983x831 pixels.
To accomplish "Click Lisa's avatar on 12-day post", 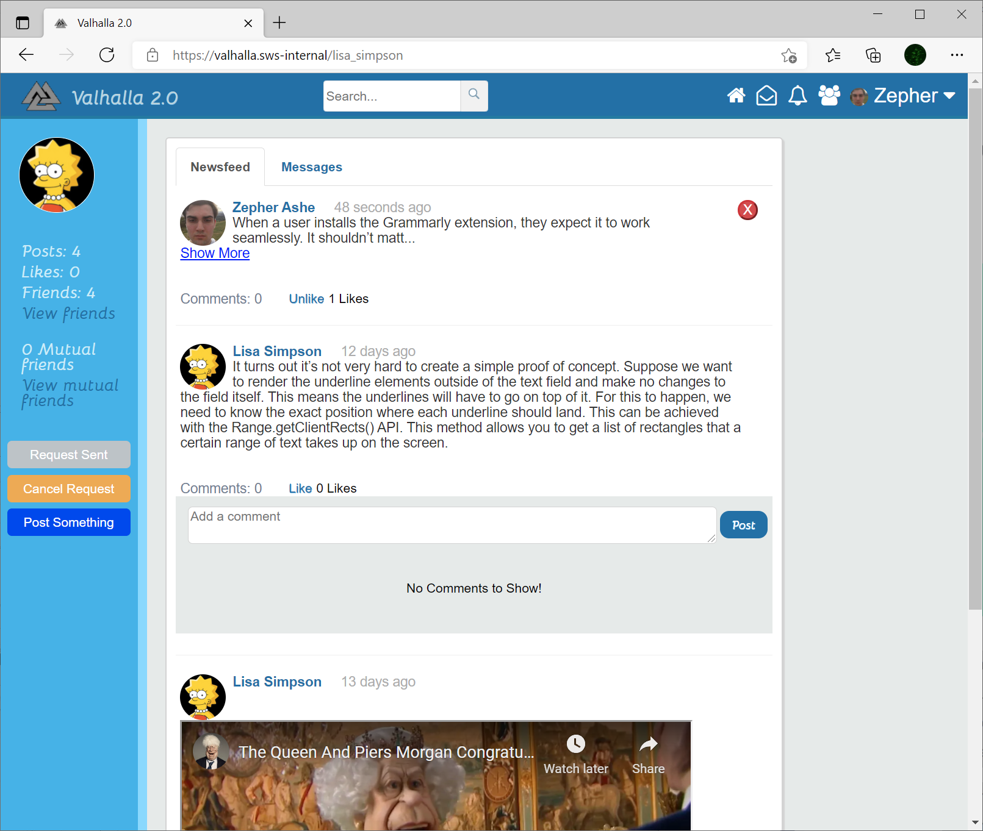I will [x=203, y=366].
